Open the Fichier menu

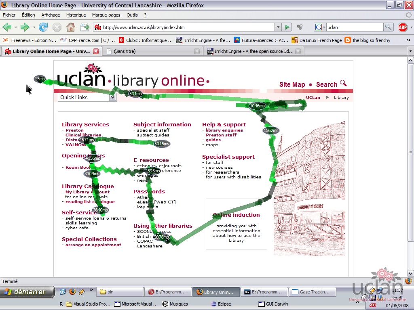(x=9, y=15)
